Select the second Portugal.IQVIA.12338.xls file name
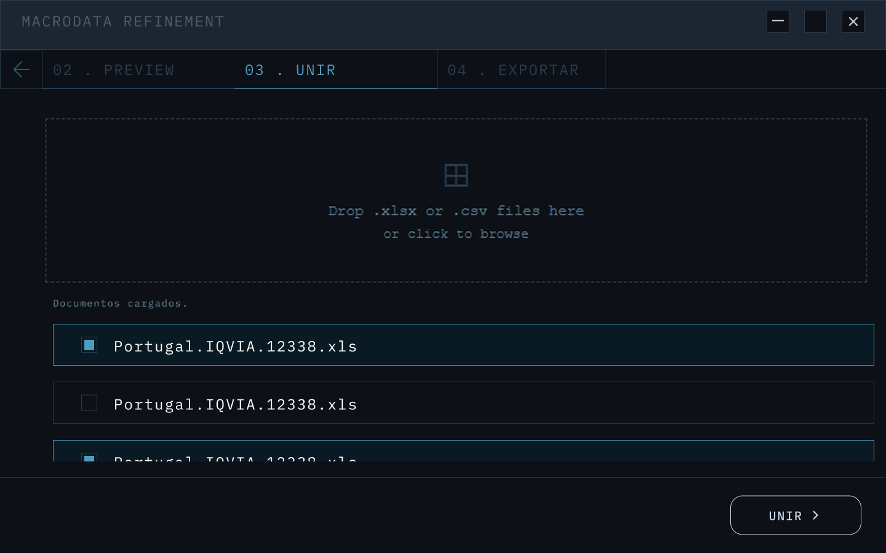This screenshot has width=886, height=553. tap(236, 404)
